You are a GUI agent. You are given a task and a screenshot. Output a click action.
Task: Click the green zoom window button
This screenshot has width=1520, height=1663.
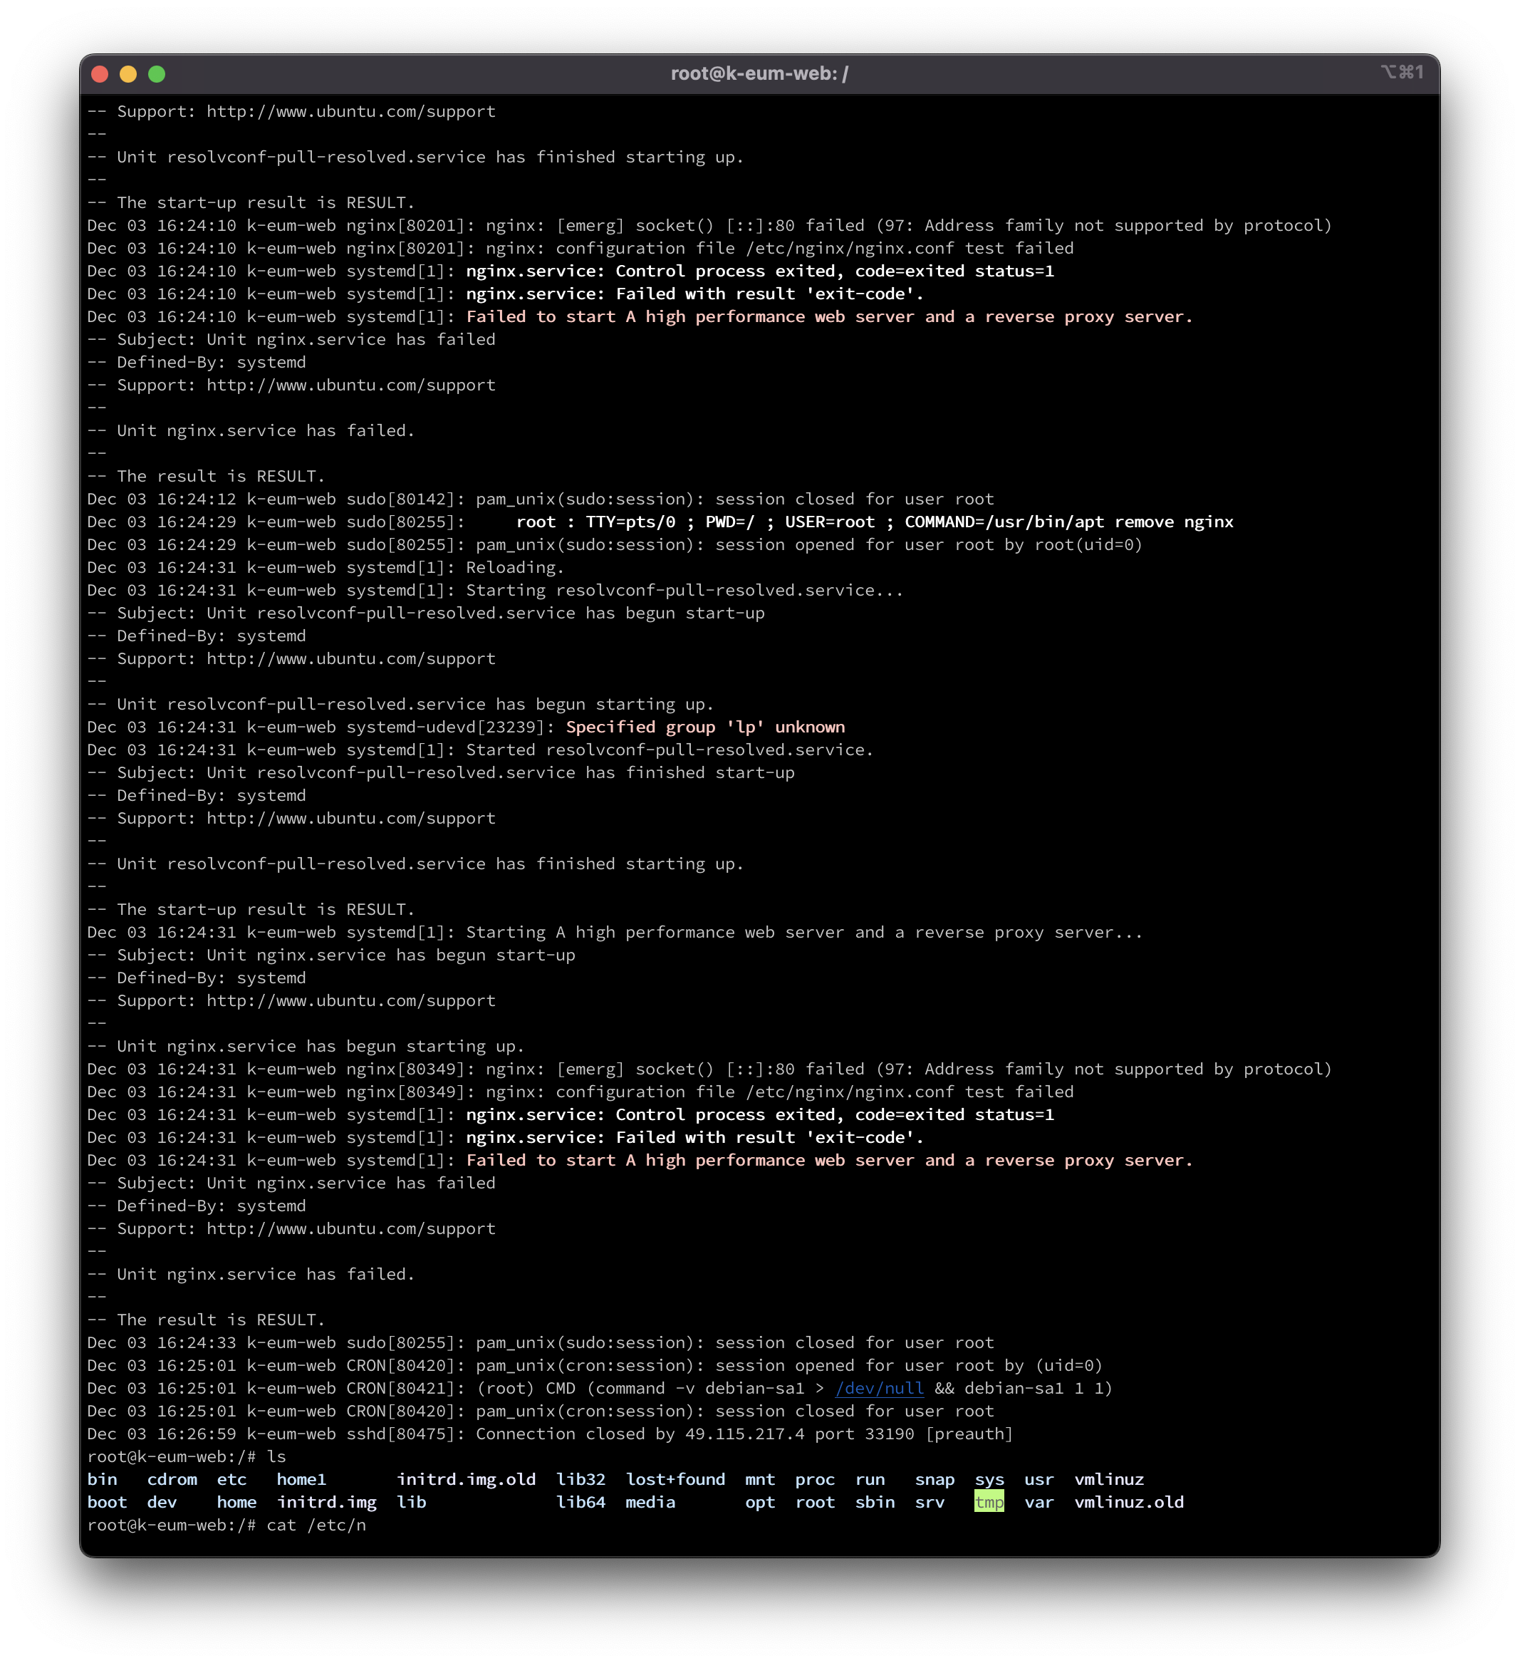pyautogui.click(x=157, y=74)
